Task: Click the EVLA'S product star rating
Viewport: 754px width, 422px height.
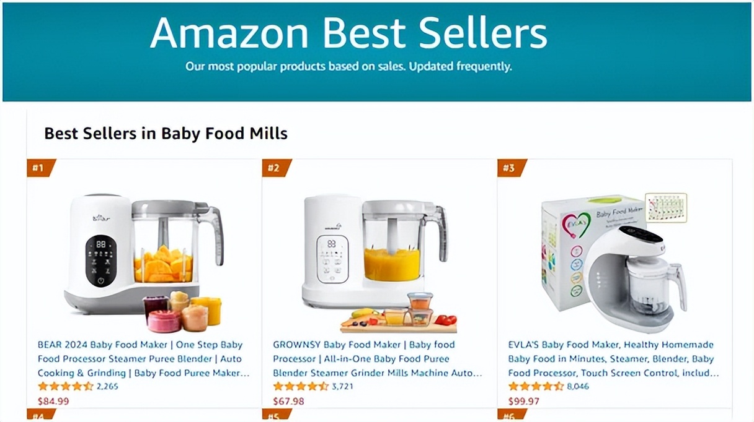Action: 536,387
